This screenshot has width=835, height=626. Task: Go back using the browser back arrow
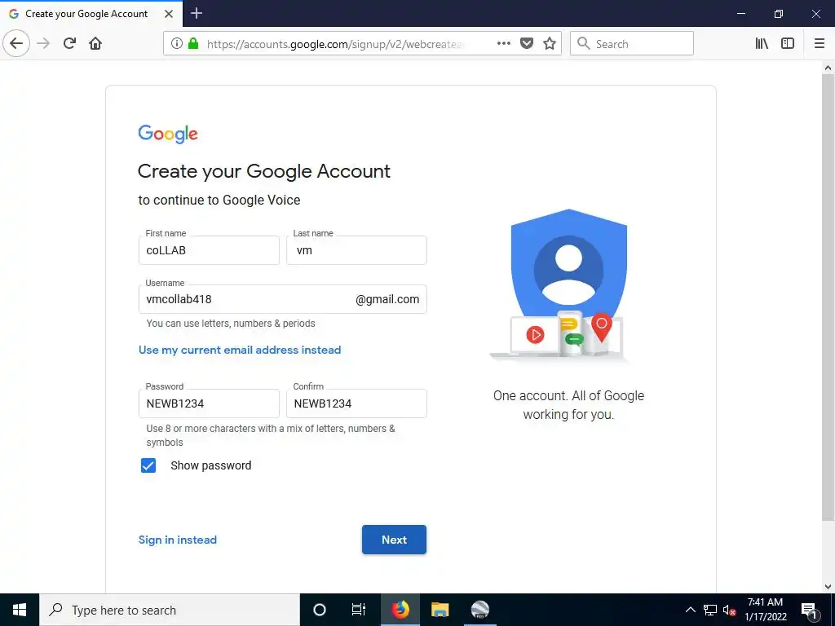(16, 44)
